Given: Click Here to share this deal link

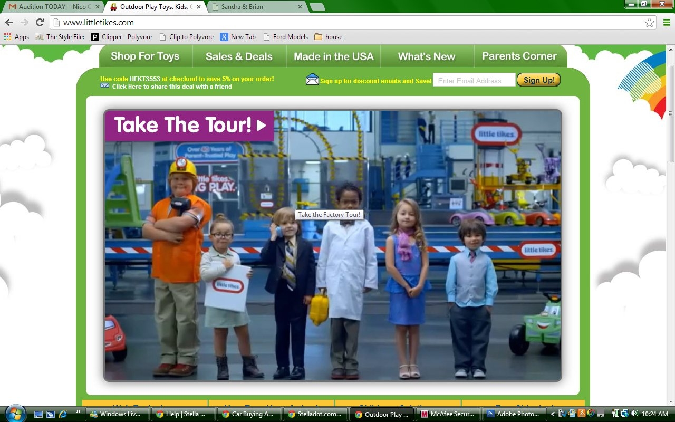Looking at the screenshot, I should tap(172, 87).
